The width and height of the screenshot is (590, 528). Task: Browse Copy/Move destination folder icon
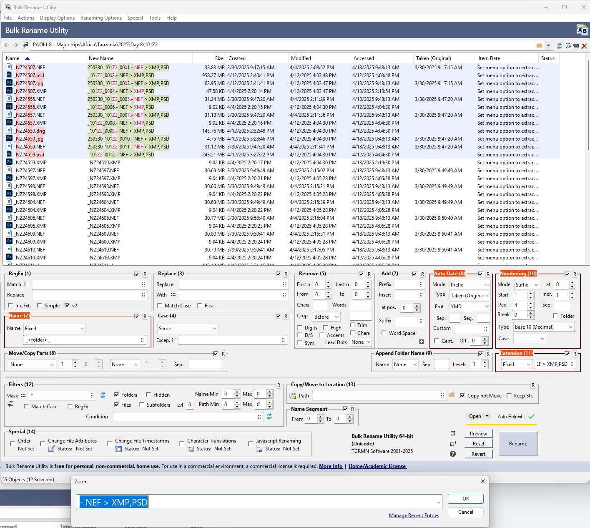452,395
